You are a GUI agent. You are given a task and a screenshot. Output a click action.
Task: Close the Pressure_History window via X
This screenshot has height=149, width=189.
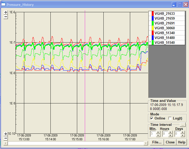(x=186, y=5)
